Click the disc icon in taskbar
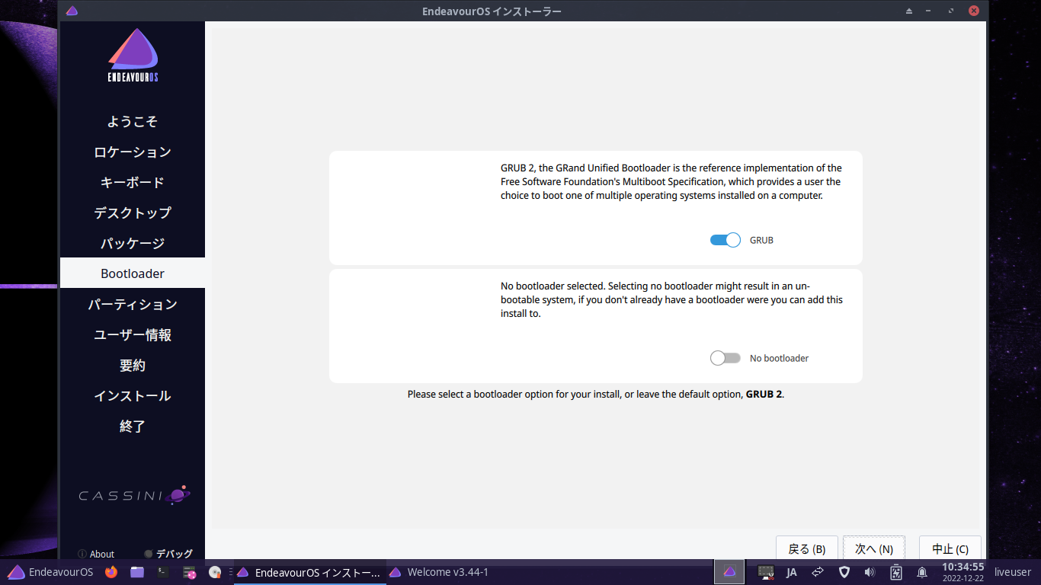This screenshot has width=1041, height=585. tap(216, 572)
